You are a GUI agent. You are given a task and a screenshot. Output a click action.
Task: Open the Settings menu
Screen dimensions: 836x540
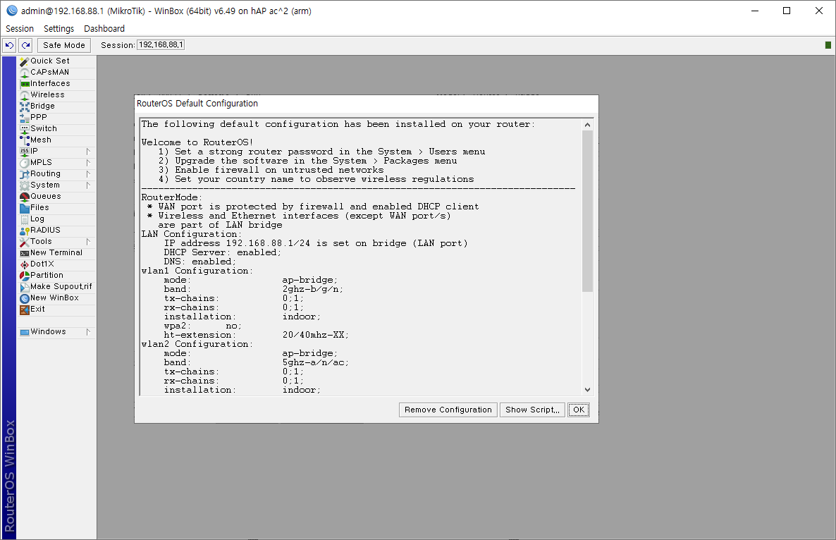[59, 29]
